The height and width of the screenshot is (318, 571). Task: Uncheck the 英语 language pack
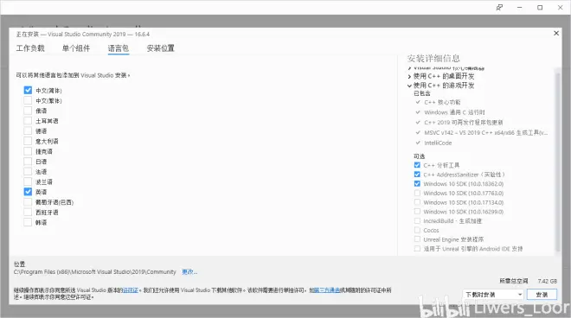28,192
